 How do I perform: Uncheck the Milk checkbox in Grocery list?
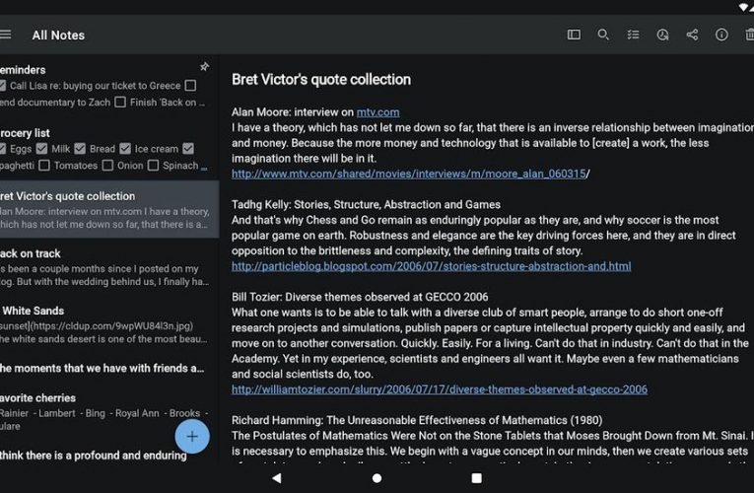[41, 149]
